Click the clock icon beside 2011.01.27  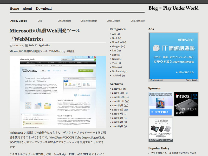click(11, 45)
